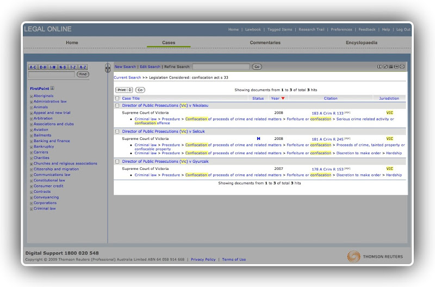
Task: Tick checkbox for DPP v Nikolaou case
Action: point(117,106)
